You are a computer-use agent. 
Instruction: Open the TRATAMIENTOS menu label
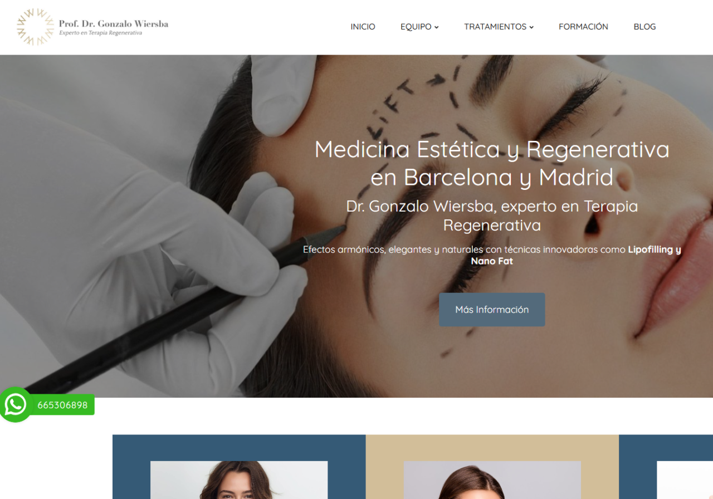495,27
